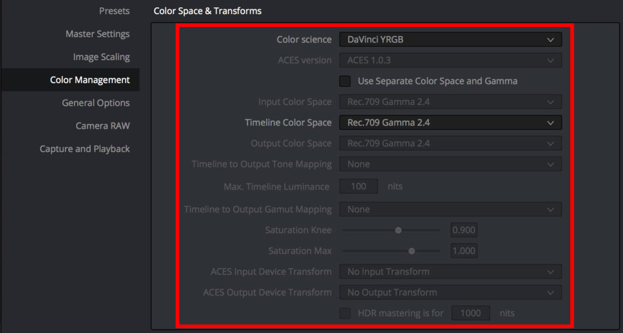
Task: Expand the Input Color Space dropdown
Action: tap(451, 102)
